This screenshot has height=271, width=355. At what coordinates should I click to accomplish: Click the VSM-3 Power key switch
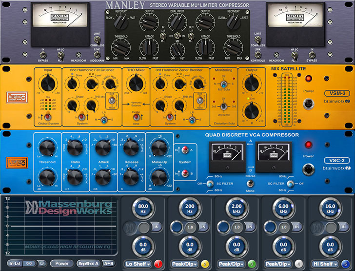309,104
